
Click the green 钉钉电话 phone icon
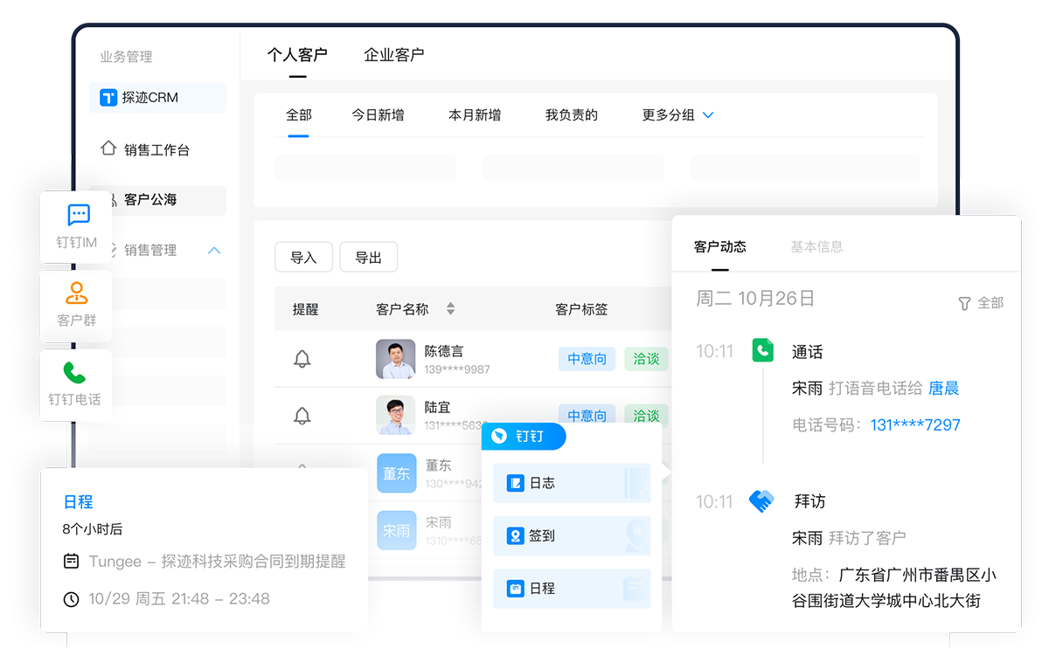[75, 373]
